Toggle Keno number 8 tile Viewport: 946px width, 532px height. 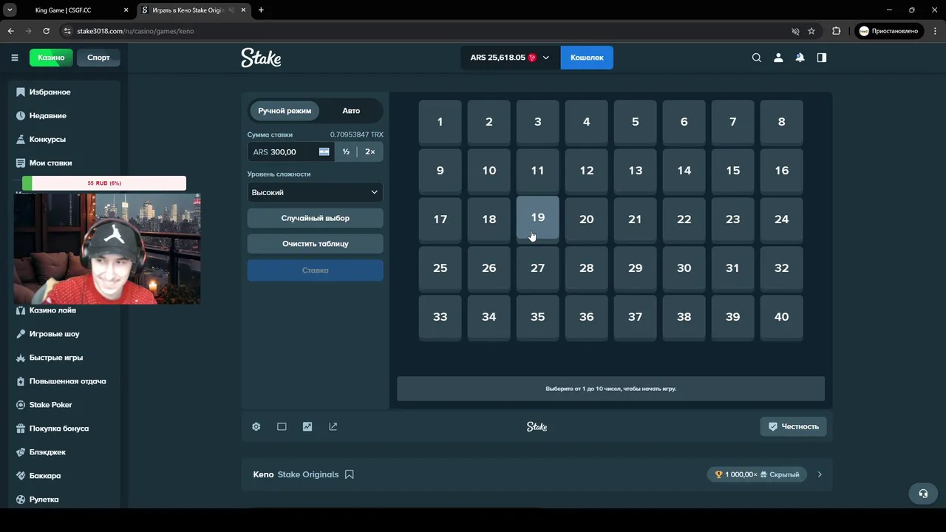(781, 122)
